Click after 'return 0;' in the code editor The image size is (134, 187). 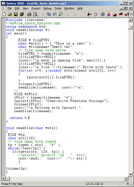[x=29, y=118]
